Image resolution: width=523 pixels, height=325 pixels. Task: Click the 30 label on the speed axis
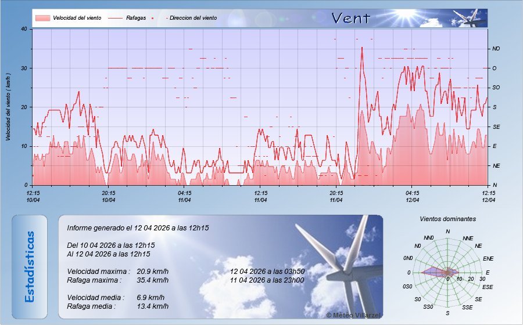24,68
